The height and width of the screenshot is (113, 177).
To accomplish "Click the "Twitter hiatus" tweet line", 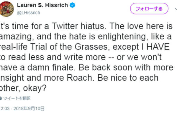I will pos(86,26).
